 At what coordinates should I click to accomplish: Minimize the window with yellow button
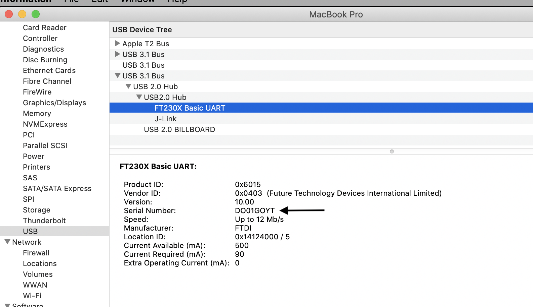[x=22, y=14]
